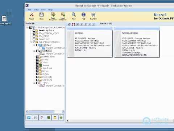Screen dimensions: 174x131
Task: Click the red highlighted icon in contacts view toolbar
Action: [x=73, y=24]
